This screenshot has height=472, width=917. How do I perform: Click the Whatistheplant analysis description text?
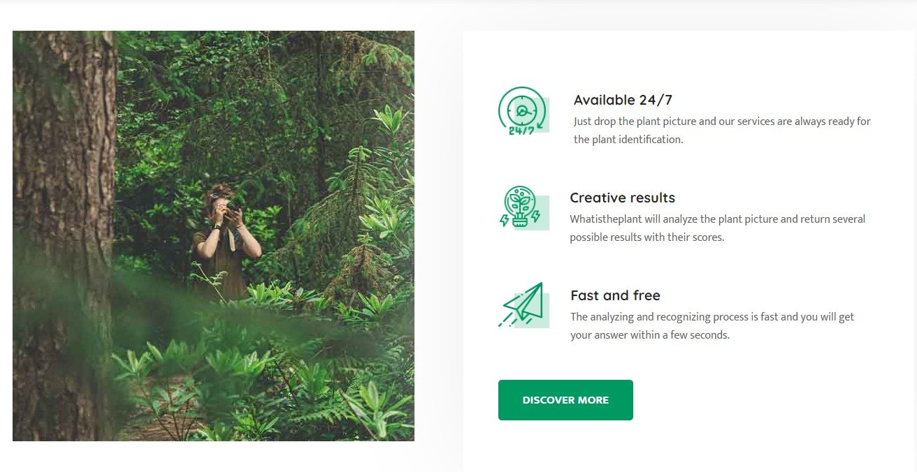point(716,228)
